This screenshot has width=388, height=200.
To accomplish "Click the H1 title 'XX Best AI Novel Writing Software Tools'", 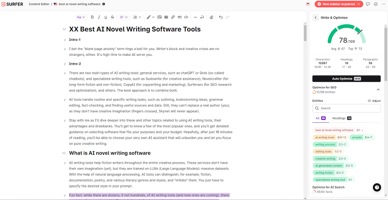I will click(x=135, y=29).
